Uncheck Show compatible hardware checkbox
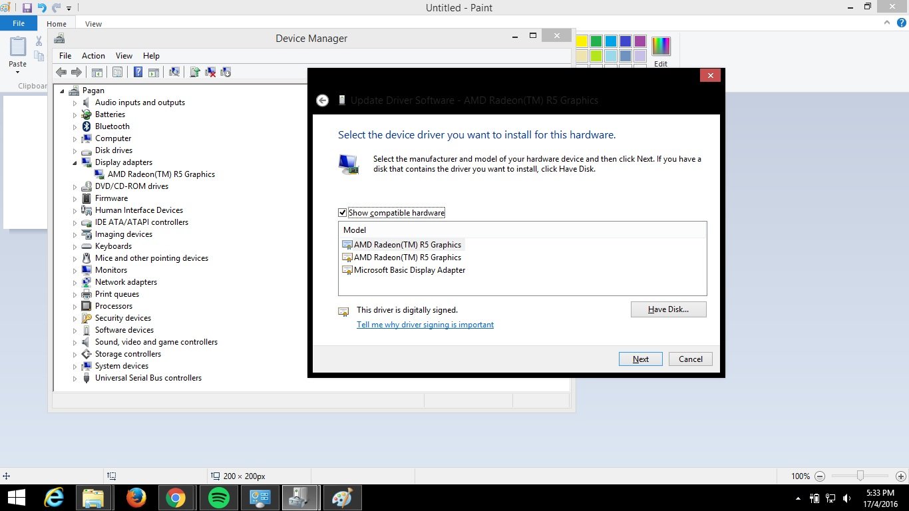Screen dimensions: 909x511 pos(343,213)
